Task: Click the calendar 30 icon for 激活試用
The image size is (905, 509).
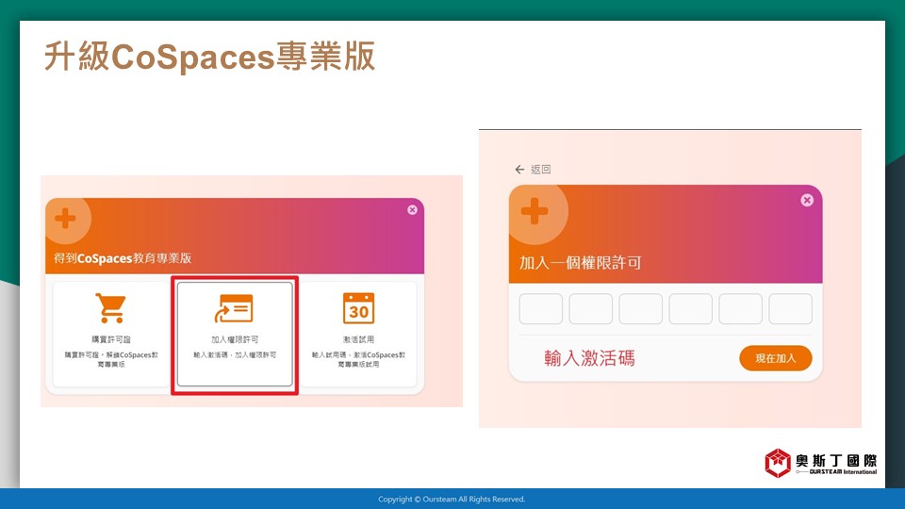Action: pyautogui.click(x=358, y=308)
